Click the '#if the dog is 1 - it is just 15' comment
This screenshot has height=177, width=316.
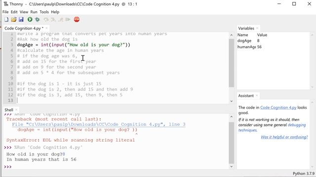pyautogui.click(x=59, y=84)
